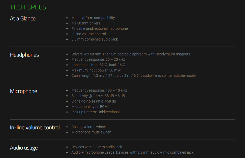The width and height of the screenshot is (245, 158).
Task: Select Microphone type ECM text
Action: coord(90,107)
